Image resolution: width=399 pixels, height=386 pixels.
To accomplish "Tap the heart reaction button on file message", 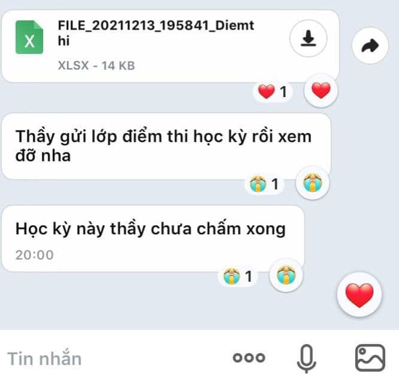I will tap(321, 90).
